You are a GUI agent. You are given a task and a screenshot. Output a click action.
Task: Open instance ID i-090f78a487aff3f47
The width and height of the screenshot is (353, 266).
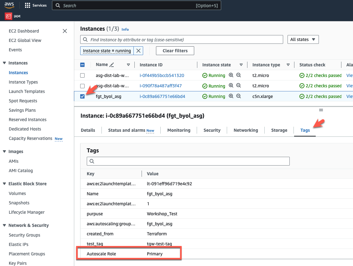point(160,86)
